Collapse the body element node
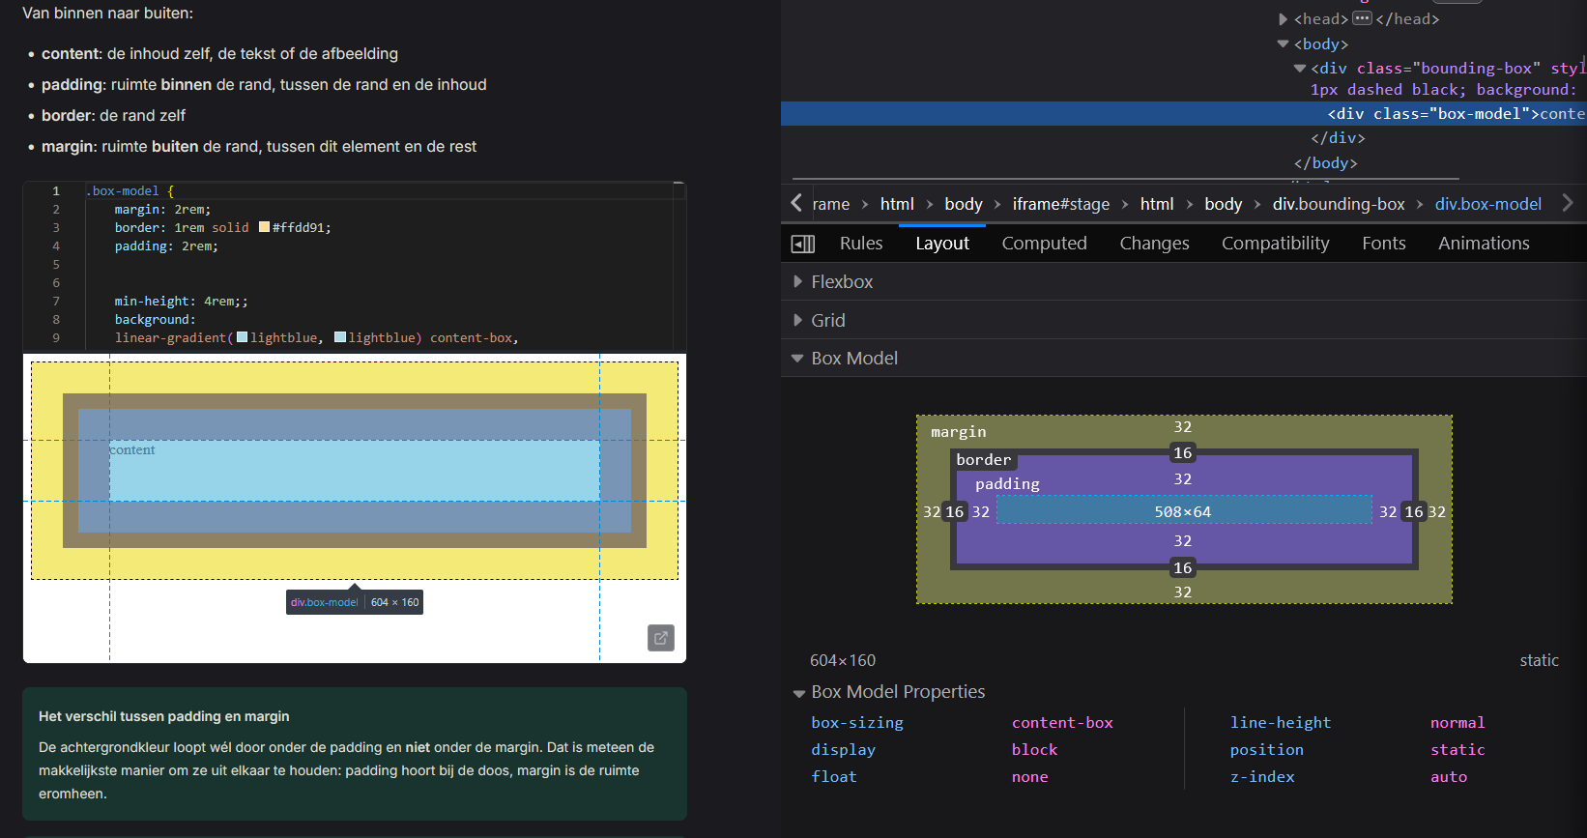Image resolution: width=1587 pixels, height=838 pixels. point(1283,44)
